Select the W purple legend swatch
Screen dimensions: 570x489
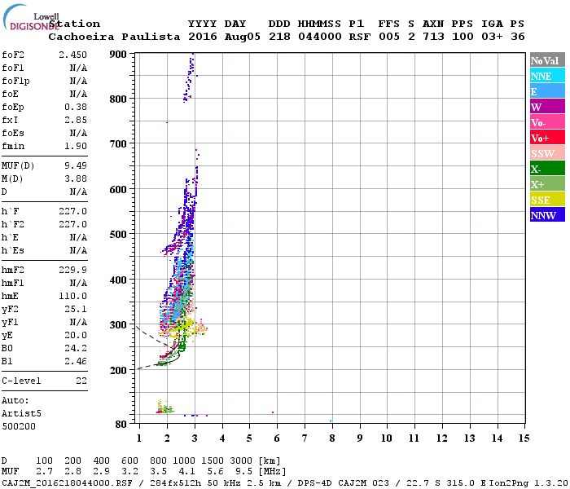point(547,107)
